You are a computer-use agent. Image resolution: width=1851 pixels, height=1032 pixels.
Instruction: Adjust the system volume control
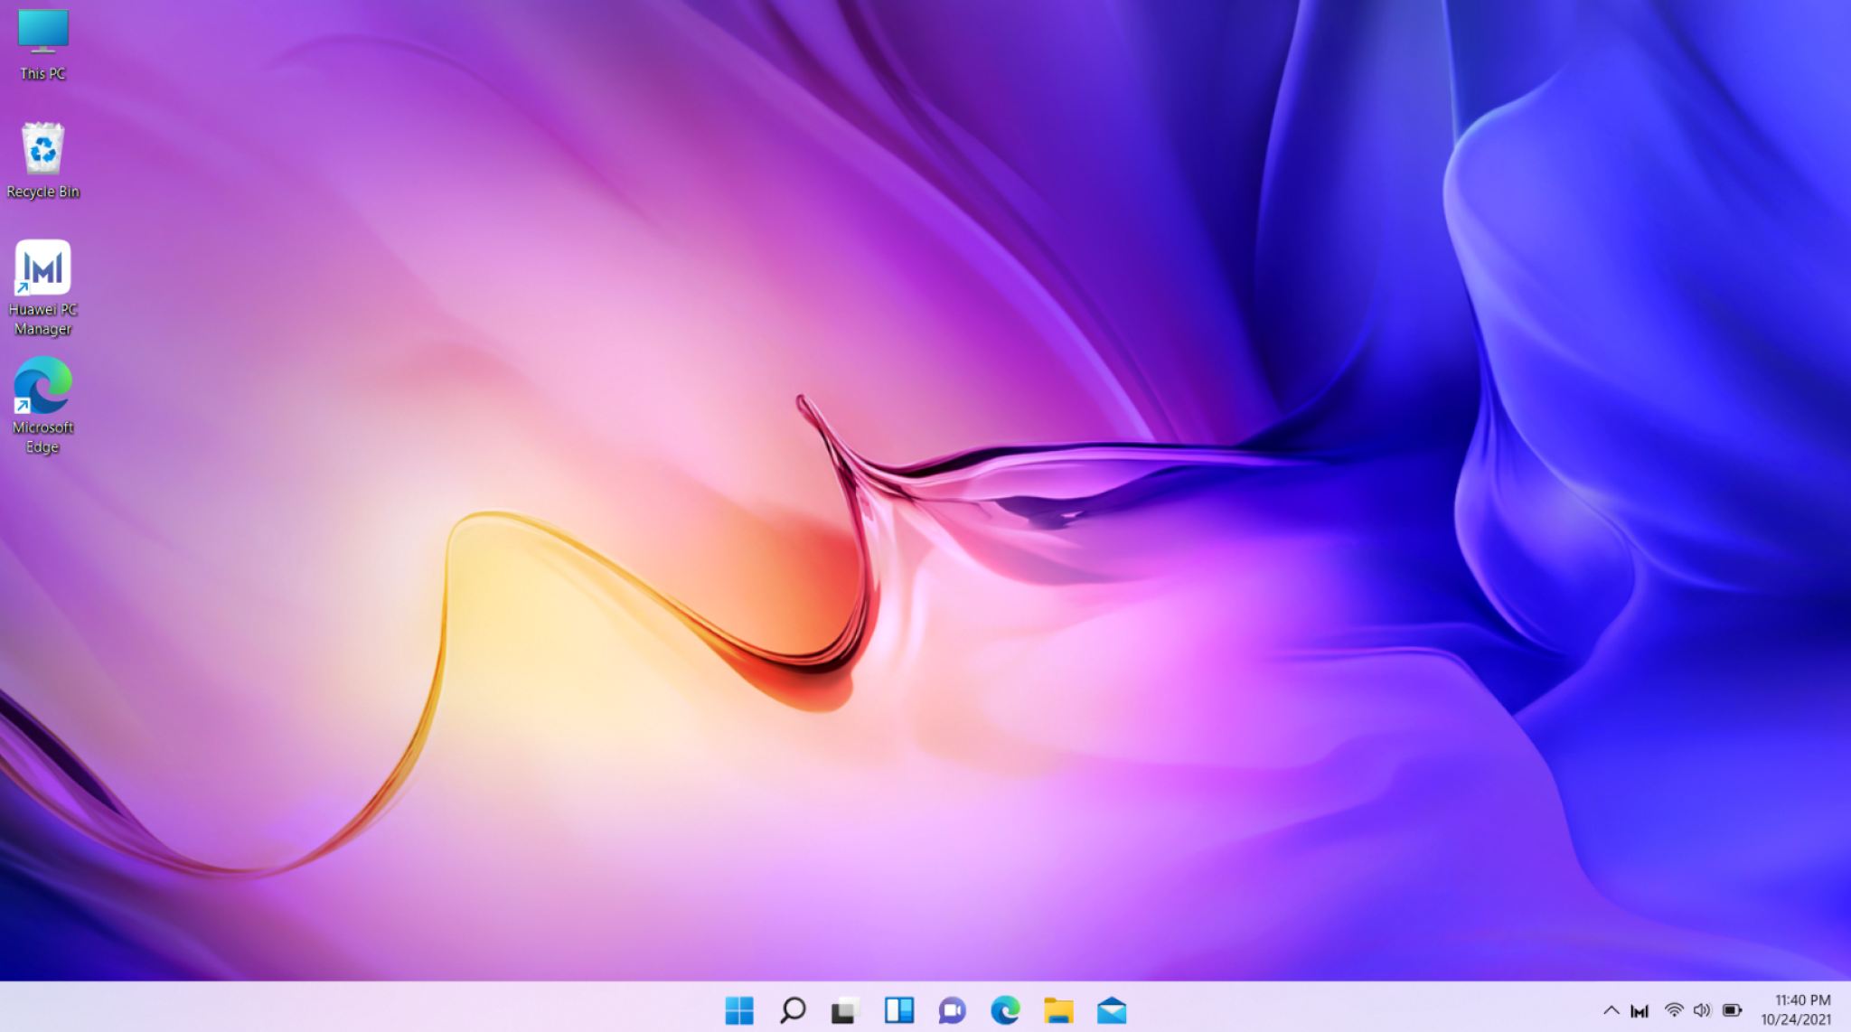point(1703,1010)
